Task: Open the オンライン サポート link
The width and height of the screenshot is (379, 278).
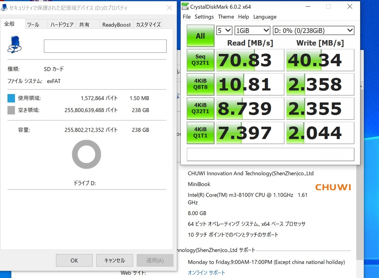Action: pos(207,273)
